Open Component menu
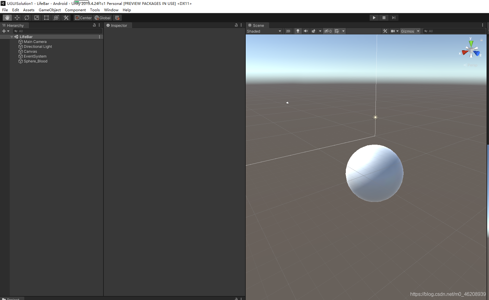The height and width of the screenshot is (300, 489). click(75, 10)
